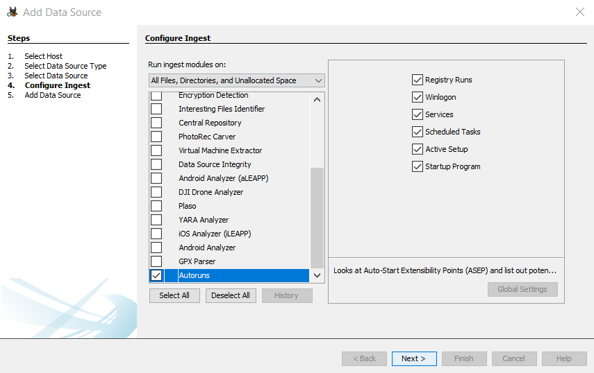Check the Plaso module checkbox
The width and height of the screenshot is (594, 373).
pyautogui.click(x=156, y=206)
